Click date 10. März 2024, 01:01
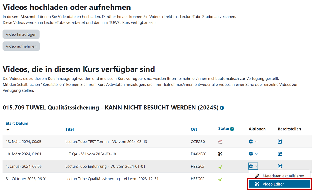This screenshot has width=313, height=195. point(23,154)
